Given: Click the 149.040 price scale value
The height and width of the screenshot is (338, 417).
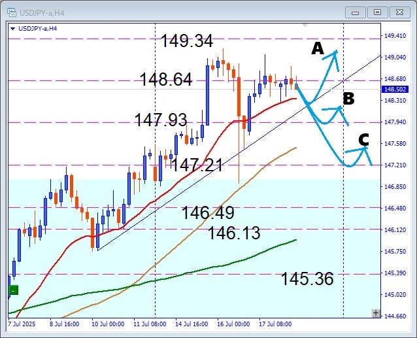Looking at the screenshot, I should [x=395, y=57].
